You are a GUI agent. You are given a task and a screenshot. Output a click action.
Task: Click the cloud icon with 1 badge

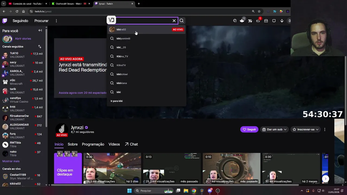[242, 21]
